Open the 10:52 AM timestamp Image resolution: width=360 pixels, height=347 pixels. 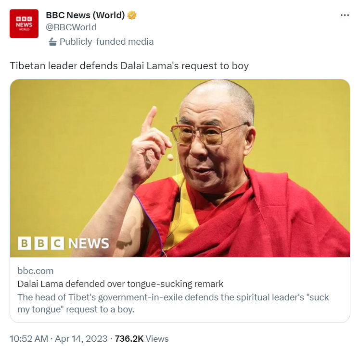click(x=29, y=338)
